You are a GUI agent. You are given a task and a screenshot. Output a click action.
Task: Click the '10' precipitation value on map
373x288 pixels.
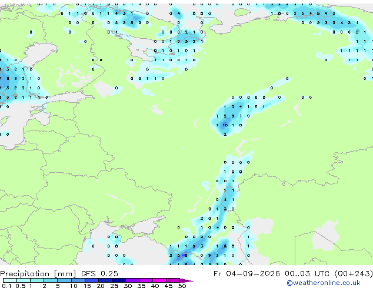[x=225, y=125]
